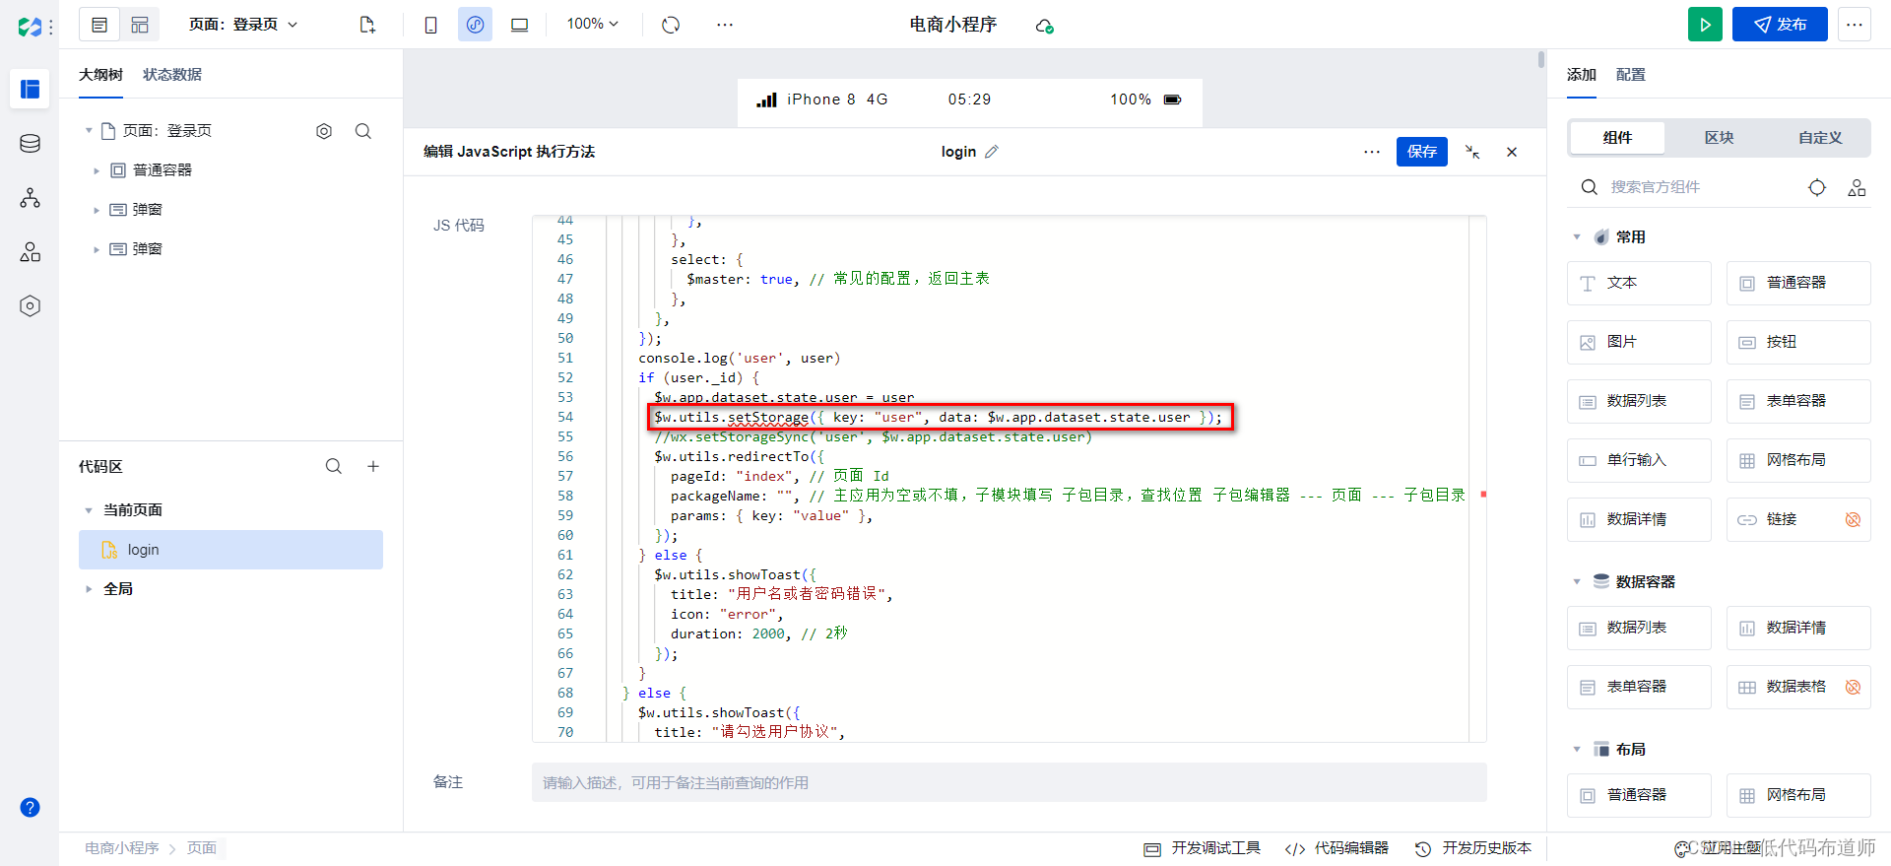The height and width of the screenshot is (866, 1891).
Task: Click the cloud sync status icon
Action: point(1044,26)
